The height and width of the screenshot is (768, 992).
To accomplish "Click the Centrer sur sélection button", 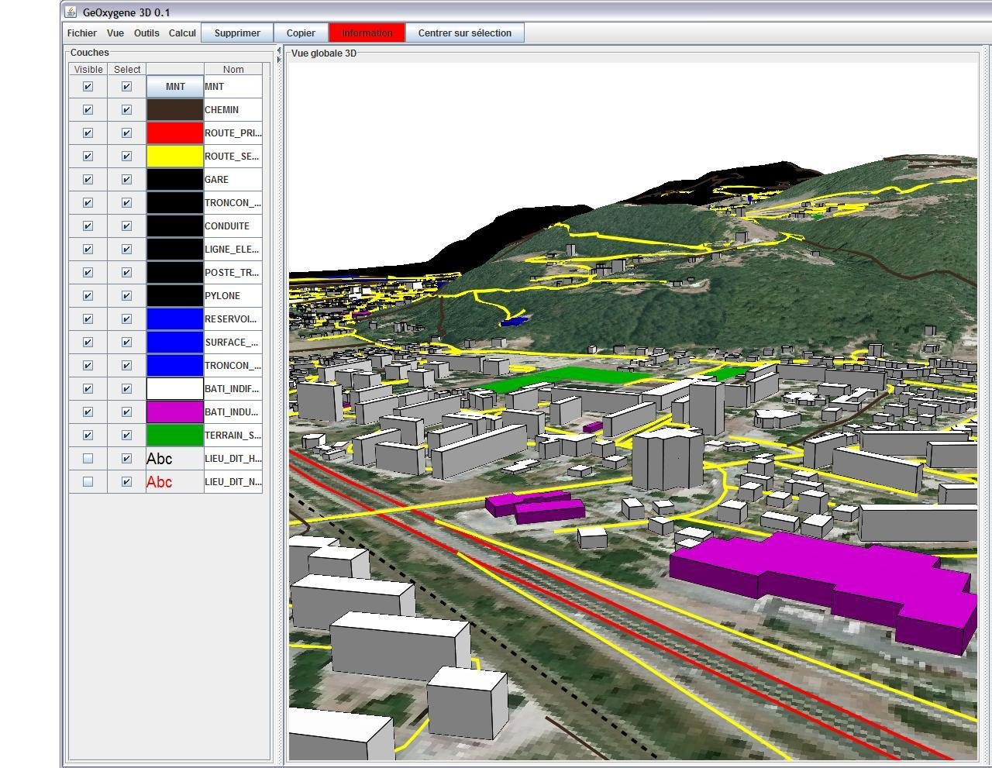I will click(x=464, y=33).
